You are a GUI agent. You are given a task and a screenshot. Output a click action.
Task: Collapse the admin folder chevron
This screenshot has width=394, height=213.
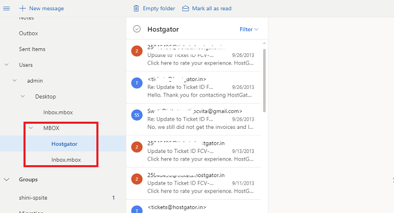coord(15,81)
